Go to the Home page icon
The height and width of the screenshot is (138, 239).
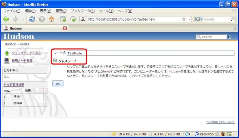52,19
